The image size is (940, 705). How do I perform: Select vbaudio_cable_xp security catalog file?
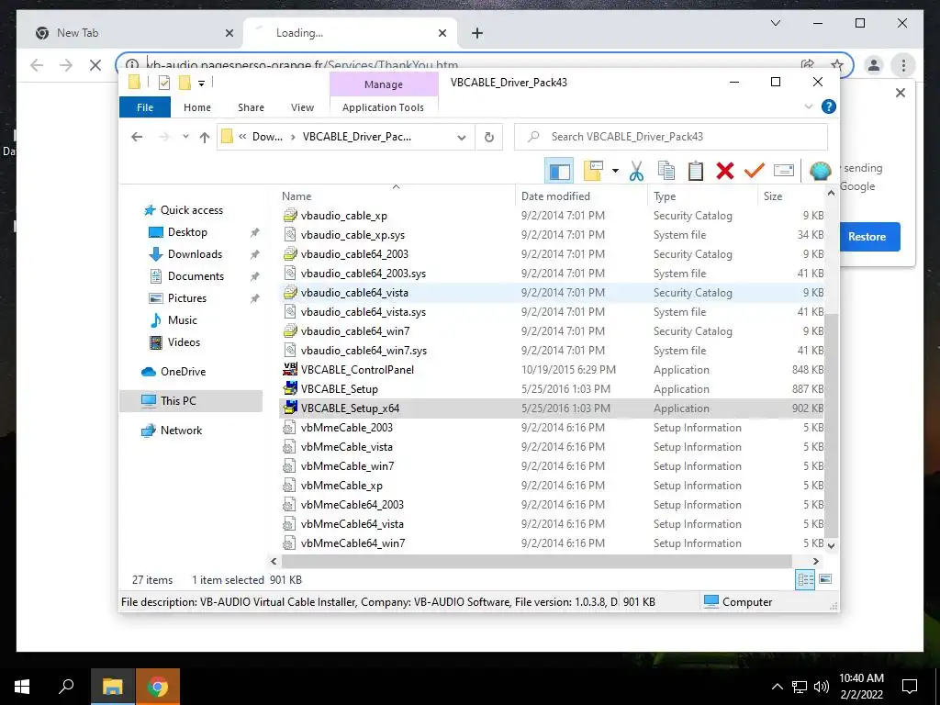click(344, 216)
